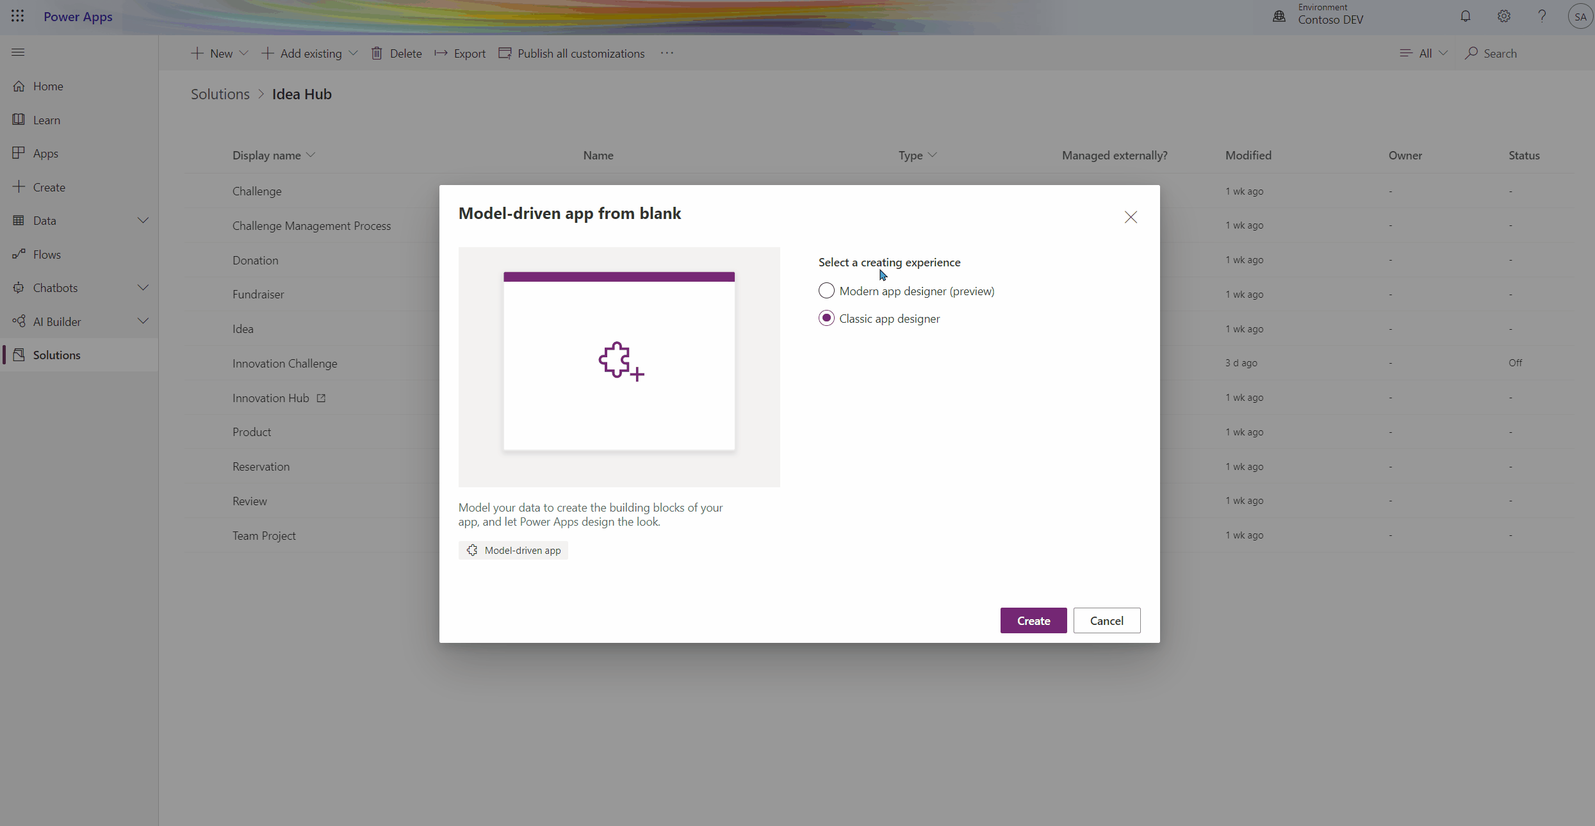Select Classic app designer radio button
The height and width of the screenshot is (826, 1595).
point(826,318)
